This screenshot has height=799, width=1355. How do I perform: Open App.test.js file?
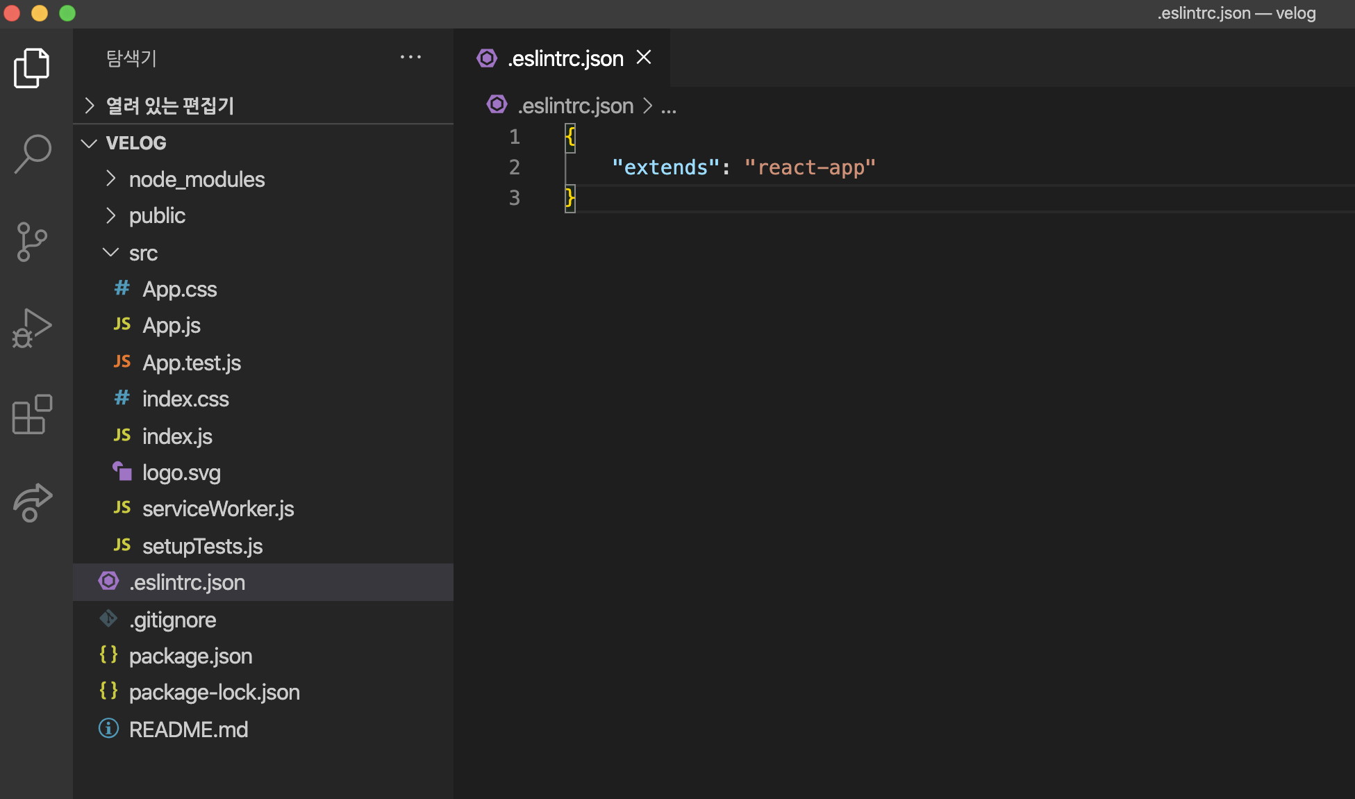263,363
